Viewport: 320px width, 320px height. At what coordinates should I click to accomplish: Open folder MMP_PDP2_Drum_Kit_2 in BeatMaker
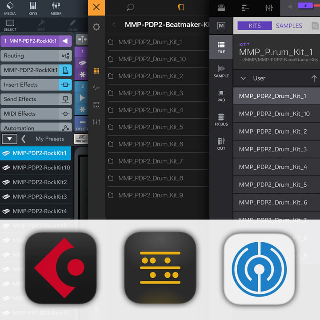click(158, 76)
